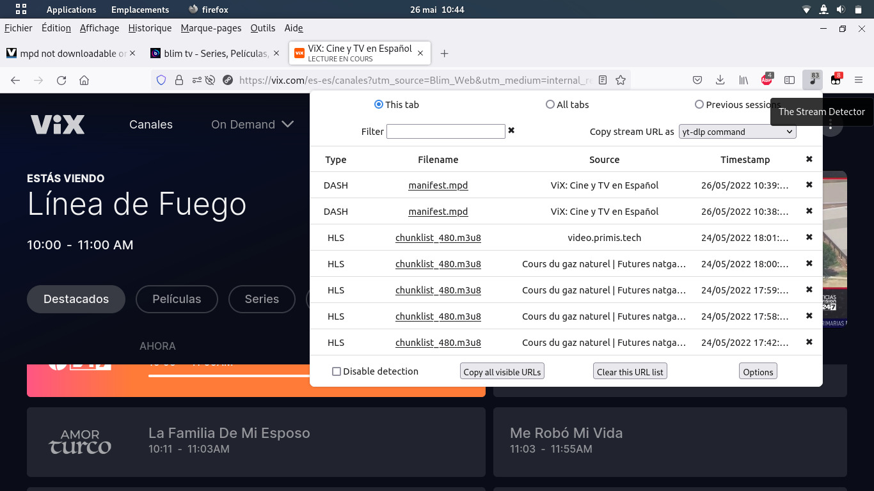The width and height of the screenshot is (874, 491).
Task: Click the ViX logo
Action: click(58, 125)
